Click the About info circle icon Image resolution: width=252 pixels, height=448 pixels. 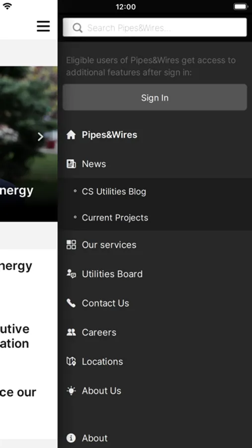click(x=71, y=438)
